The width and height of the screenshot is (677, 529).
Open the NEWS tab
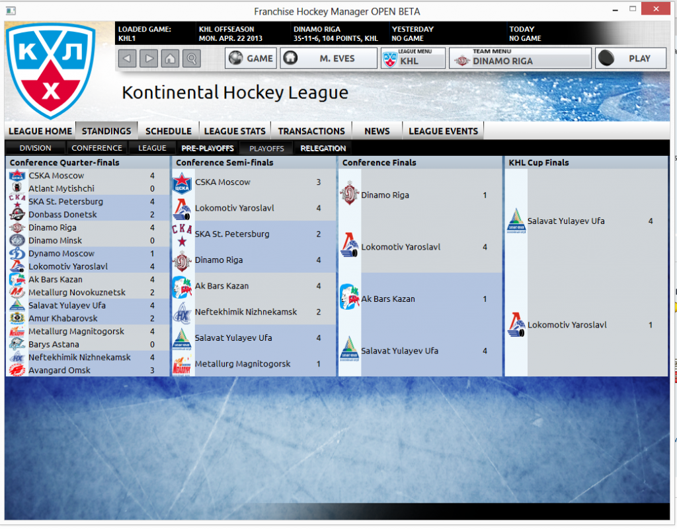tap(377, 131)
